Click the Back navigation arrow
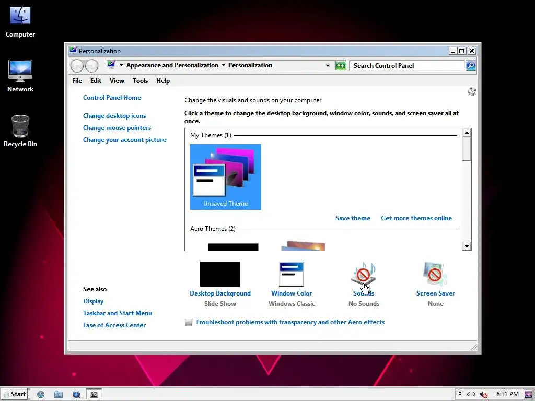This screenshot has height=401, width=535. tap(77, 65)
